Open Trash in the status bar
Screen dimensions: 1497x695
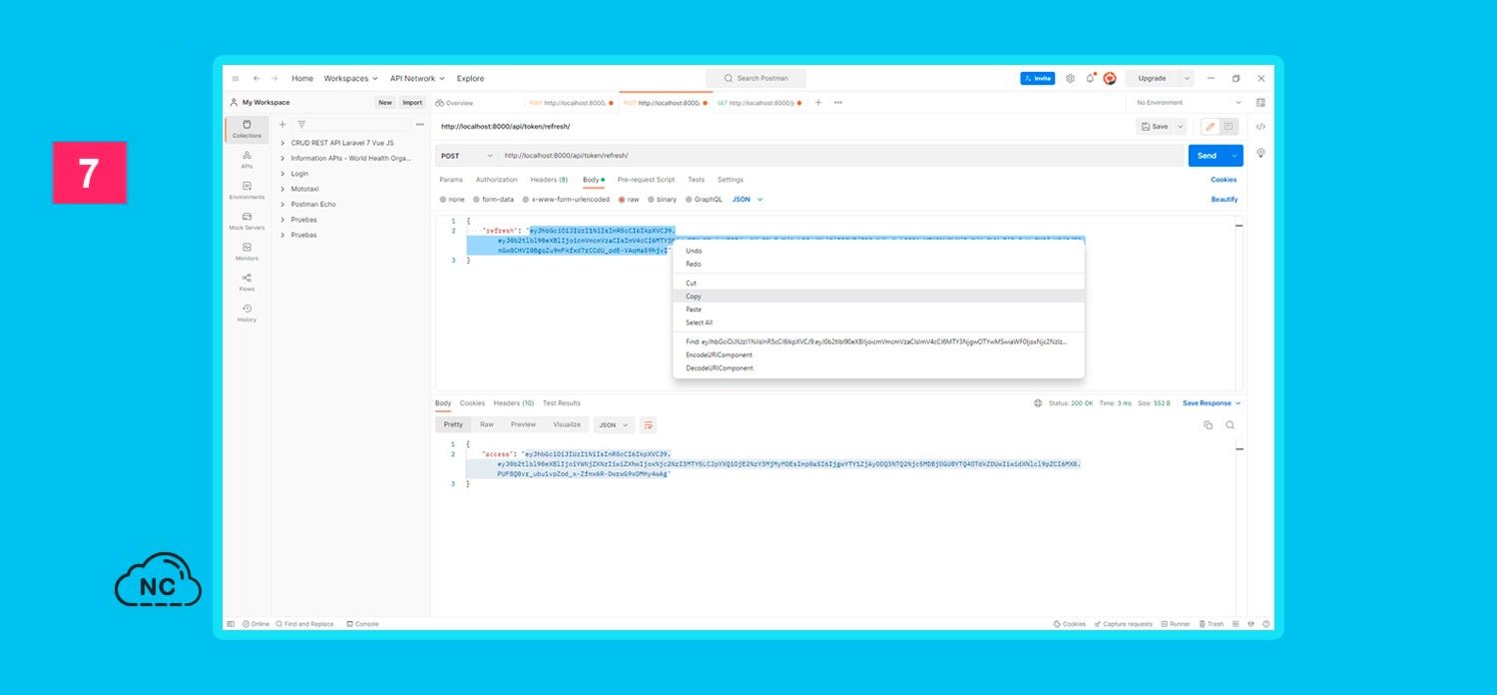pyautogui.click(x=1211, y=624)
